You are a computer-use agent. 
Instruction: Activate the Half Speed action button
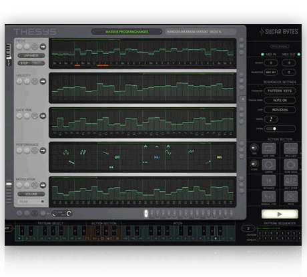(x=291, y=180)
